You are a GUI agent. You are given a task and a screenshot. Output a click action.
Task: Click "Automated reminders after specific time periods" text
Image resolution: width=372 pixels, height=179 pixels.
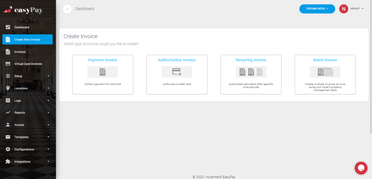pyautogui.click(x=251, y=85)
